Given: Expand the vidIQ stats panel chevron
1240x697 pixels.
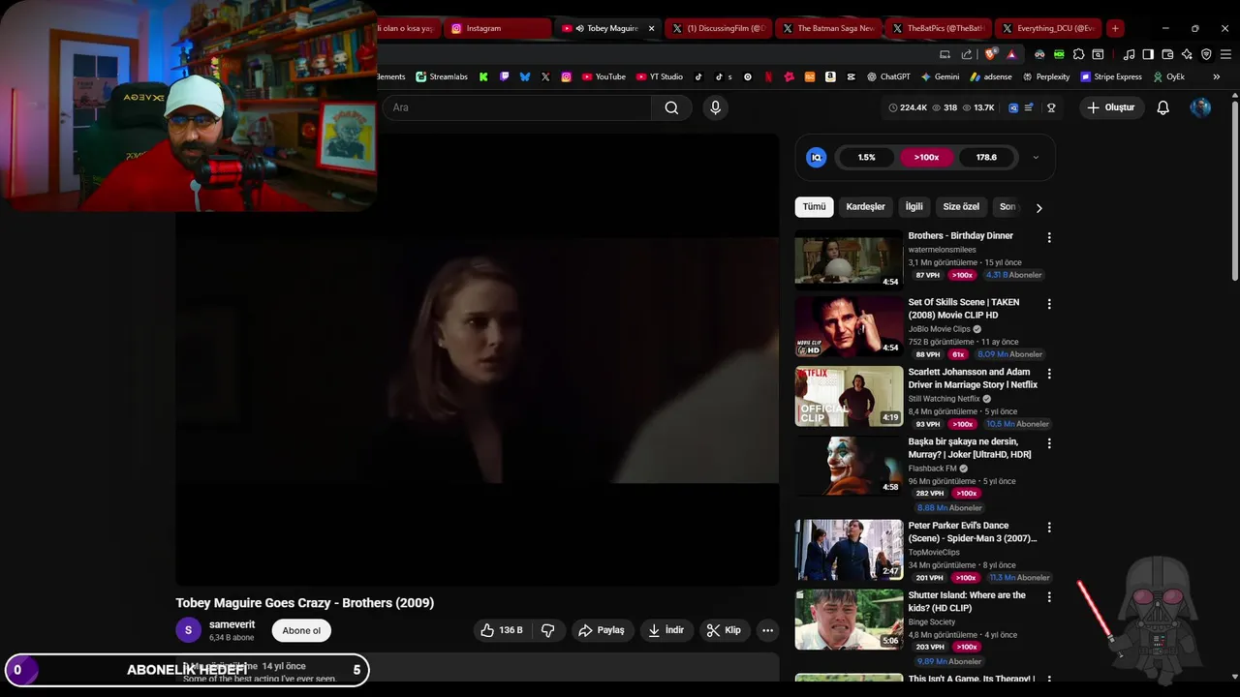Looking at the screenshot, I should [x=1036, y=157].
